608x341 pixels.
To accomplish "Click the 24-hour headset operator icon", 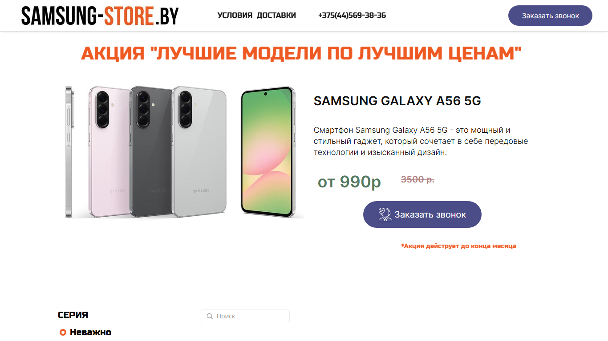I will 385,214.
